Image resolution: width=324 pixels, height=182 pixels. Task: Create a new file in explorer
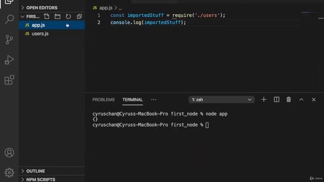(x=47, y=17)
